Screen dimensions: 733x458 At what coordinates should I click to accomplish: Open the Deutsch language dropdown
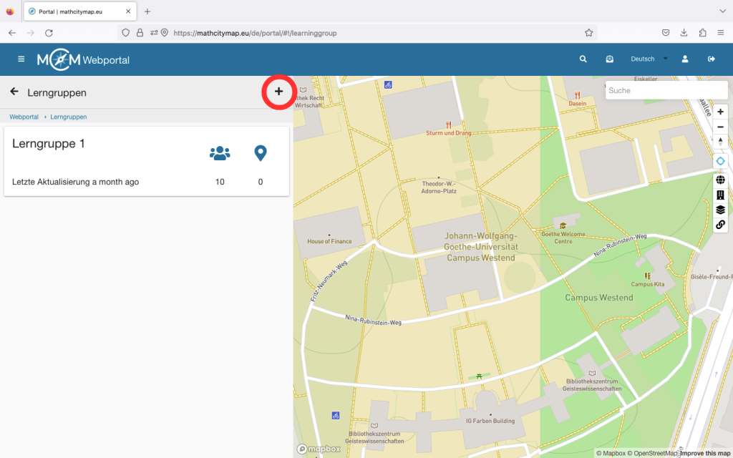[x=648, y=59]
